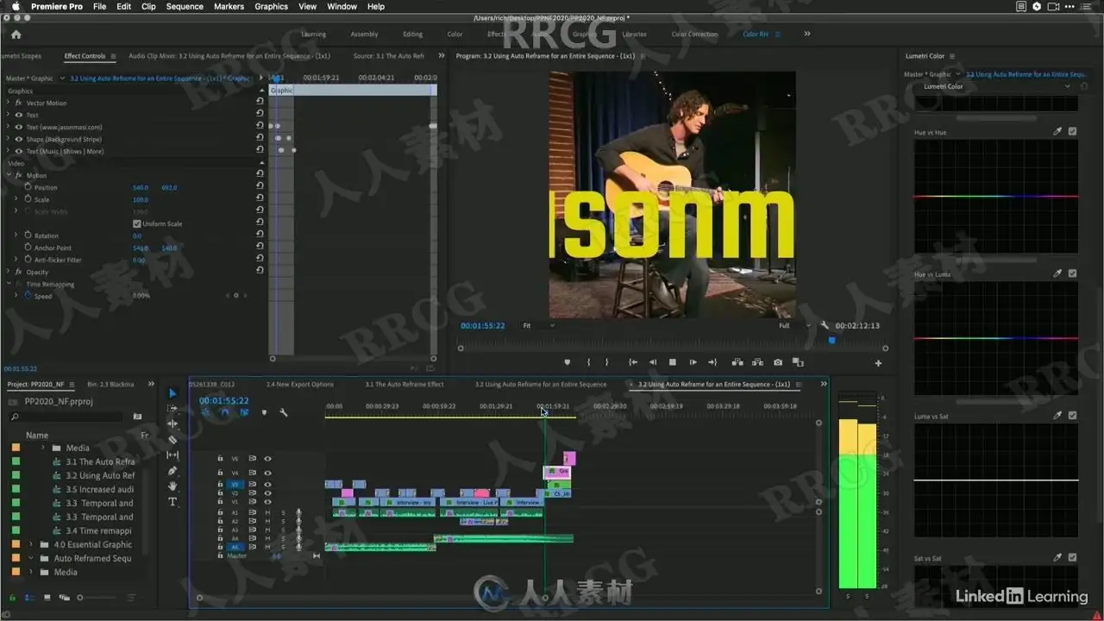Open playback resolution Full dropdown
1104x621 pixels.
coord(794,326)
